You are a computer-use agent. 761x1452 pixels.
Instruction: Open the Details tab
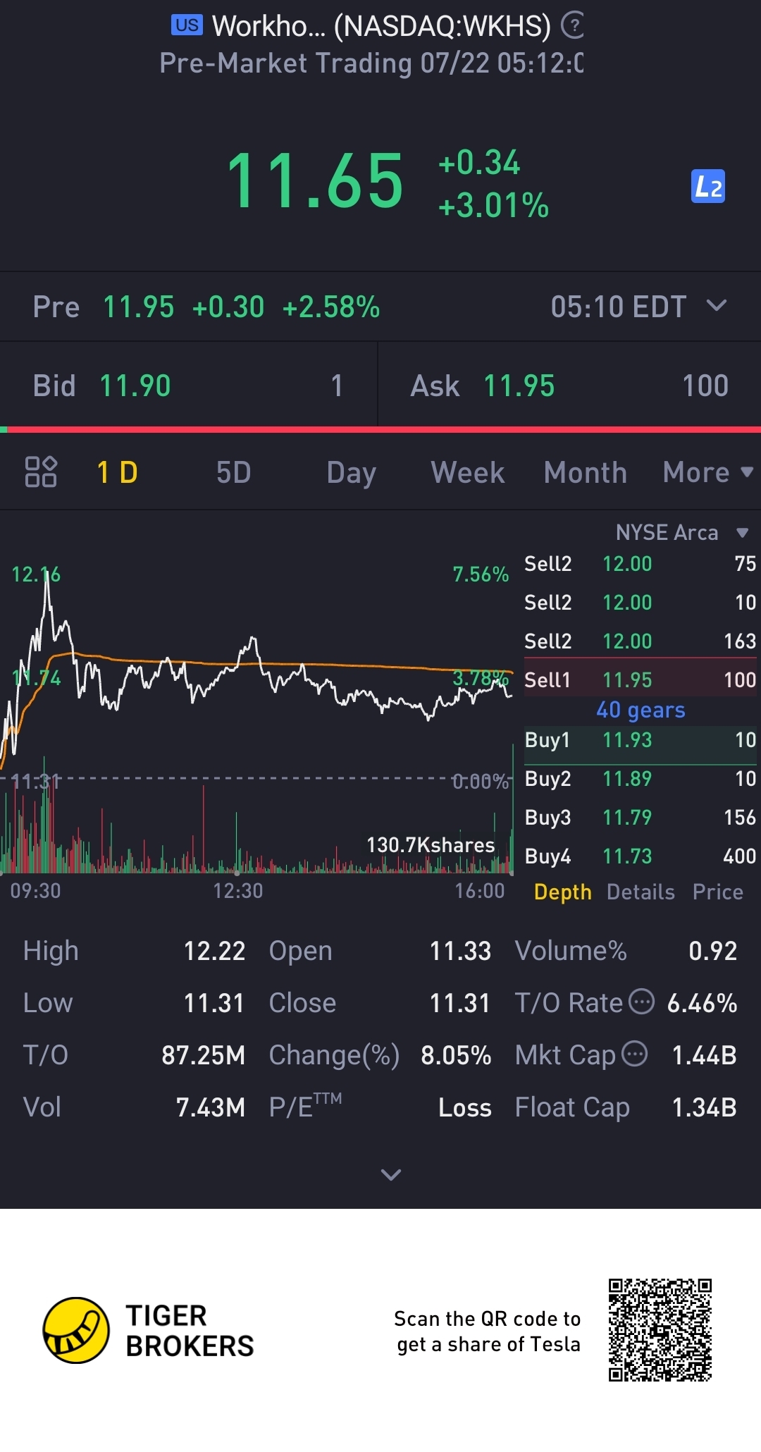coord(641,892)
